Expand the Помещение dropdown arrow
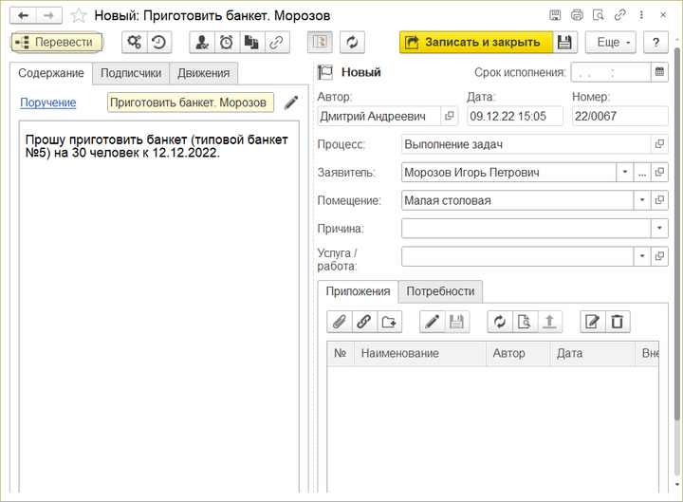The height and width of the screenshot is (502, 683). [x=642, y=200]
